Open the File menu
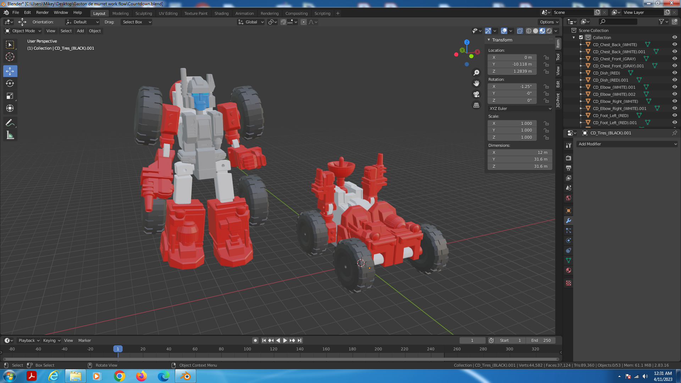681x383 pixels. [16, 12]
